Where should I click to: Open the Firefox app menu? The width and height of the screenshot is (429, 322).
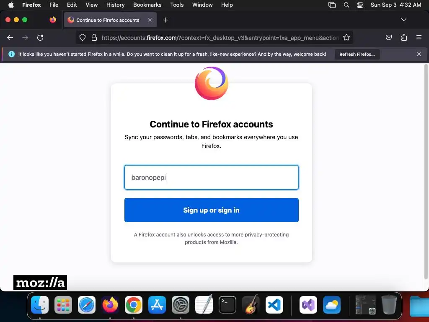click(x=31, y=5)
